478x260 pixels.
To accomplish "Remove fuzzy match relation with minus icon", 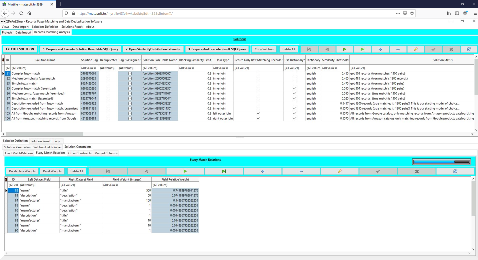I will 301,171.
